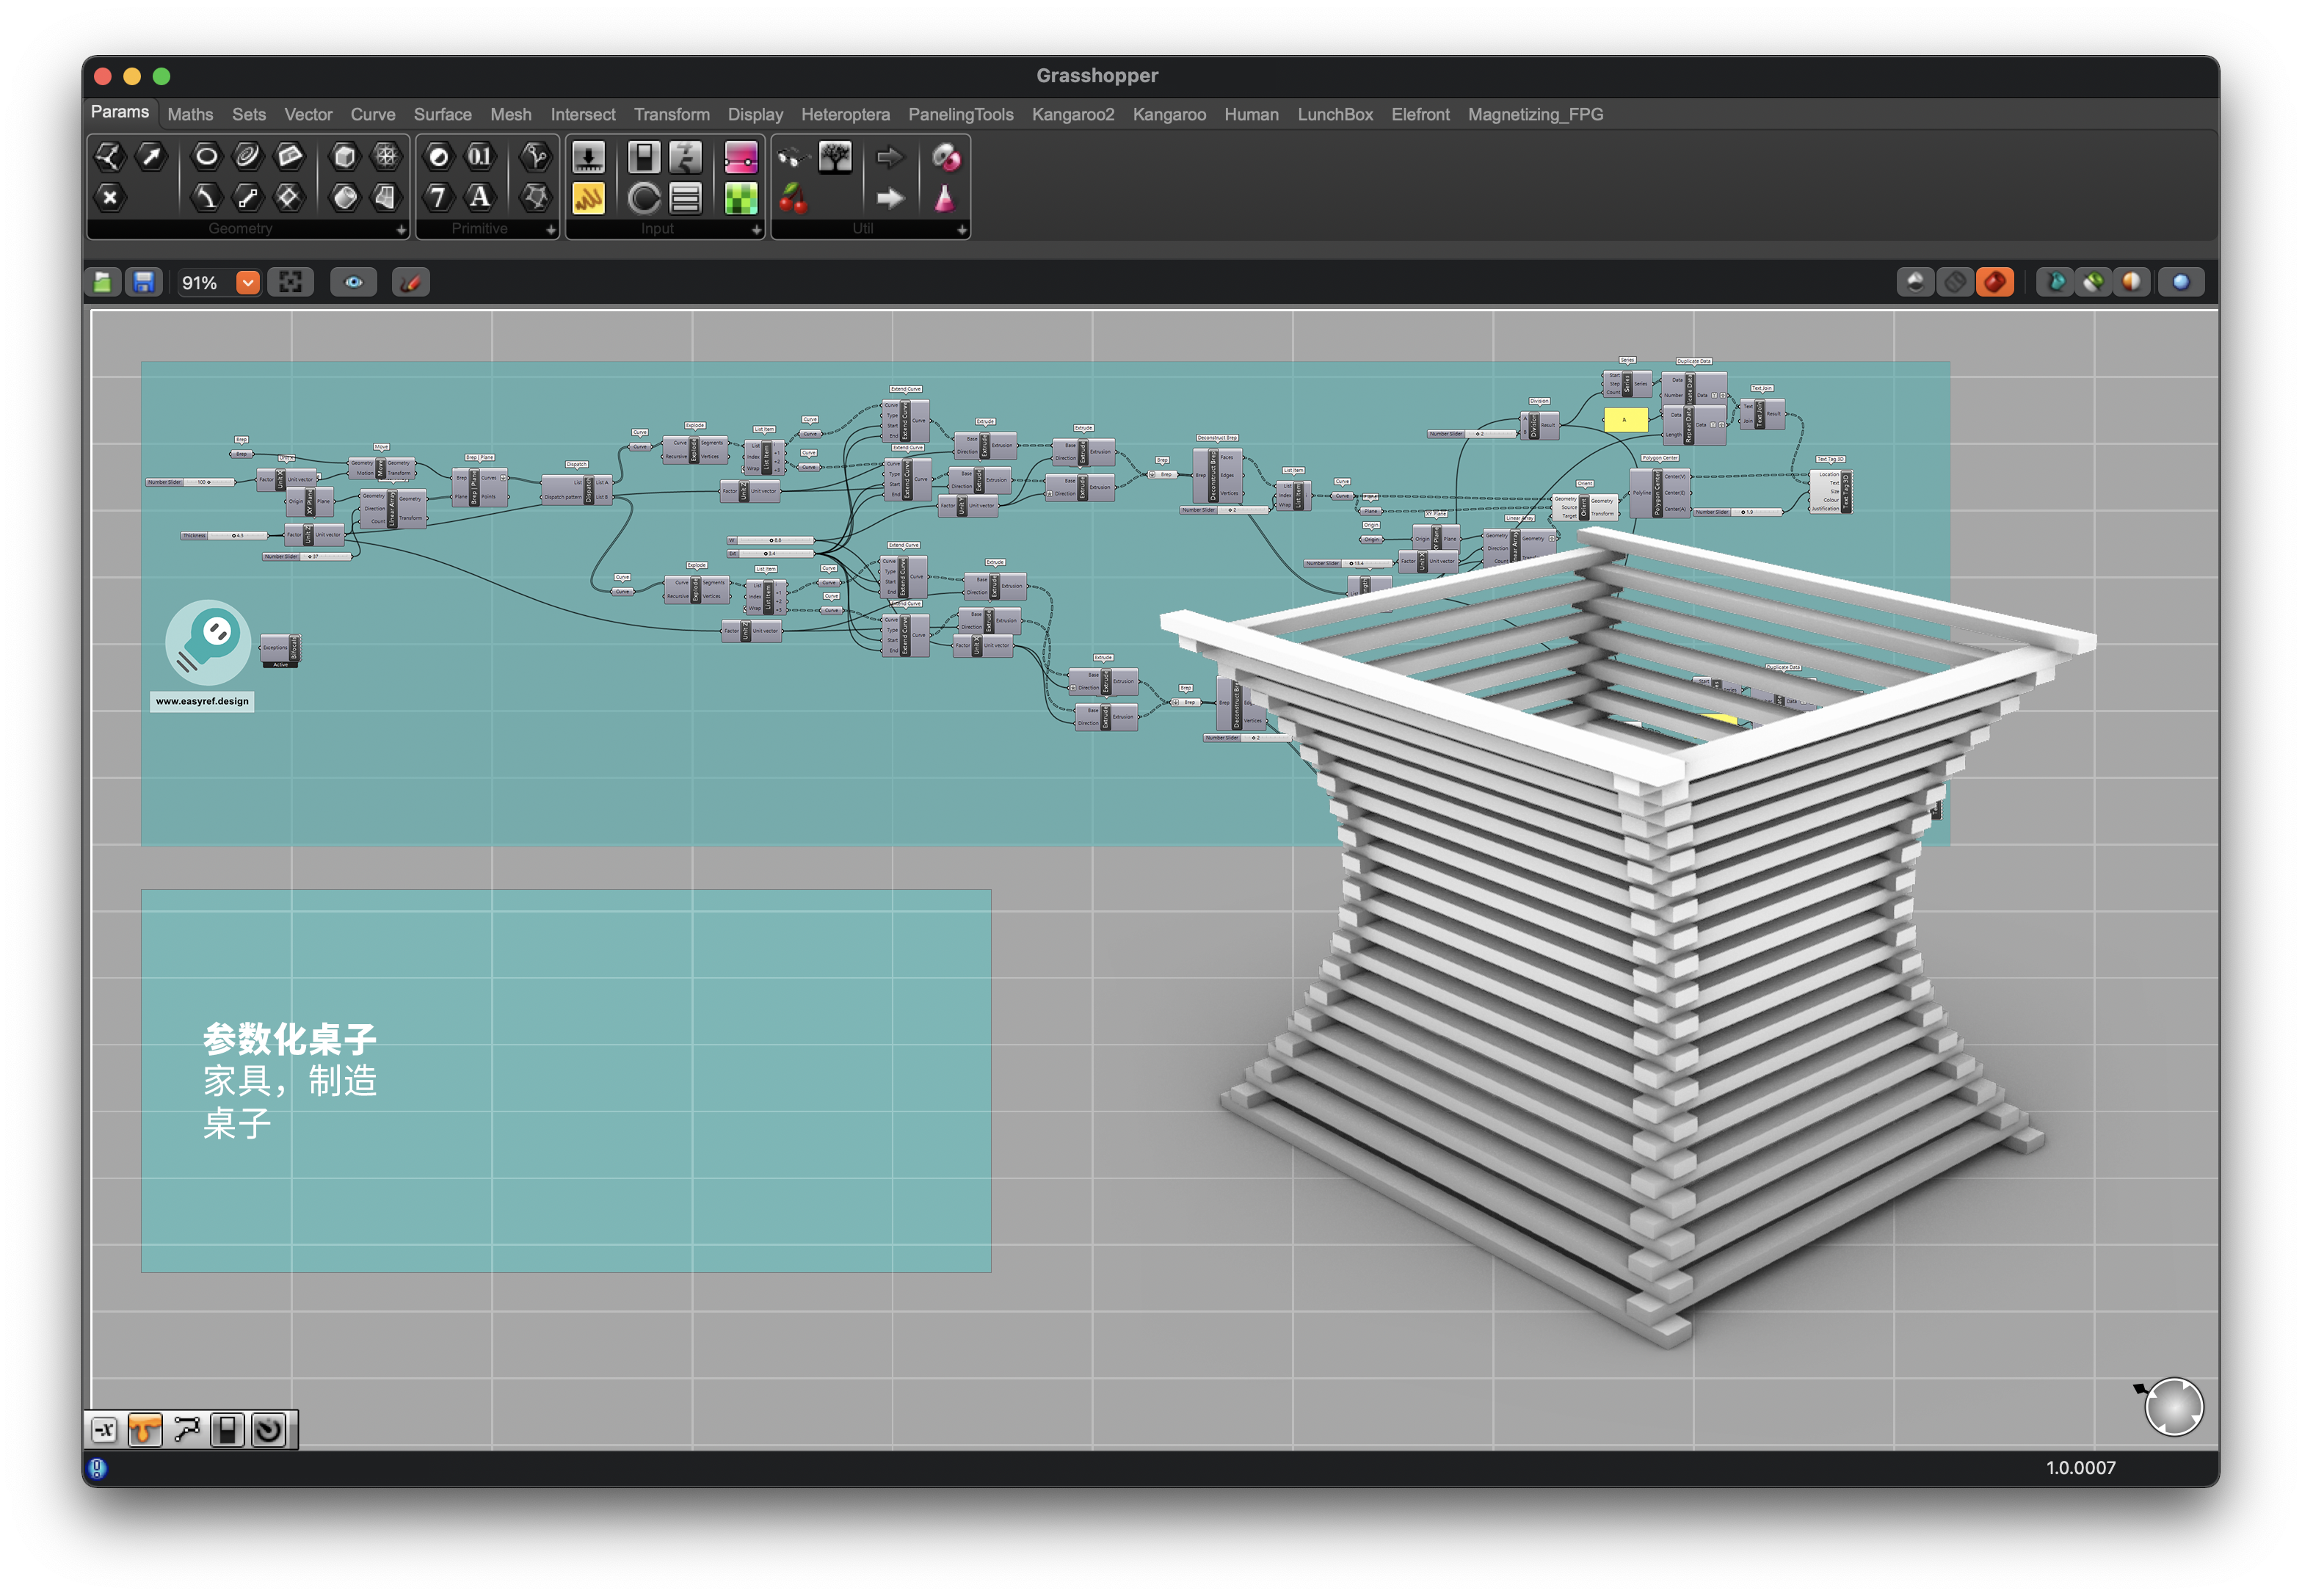Select the Gradient component icon
This screenshot has height=1596, width=2302.
[x=741, y=157]
